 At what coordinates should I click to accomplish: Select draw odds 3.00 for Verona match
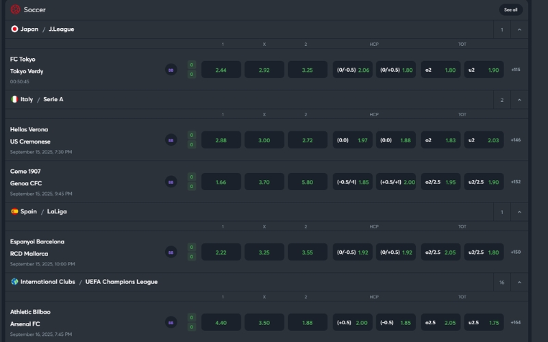pyautogui.click(x=264, y=140)
